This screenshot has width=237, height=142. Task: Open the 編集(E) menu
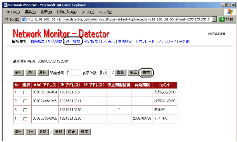[30, 12]
